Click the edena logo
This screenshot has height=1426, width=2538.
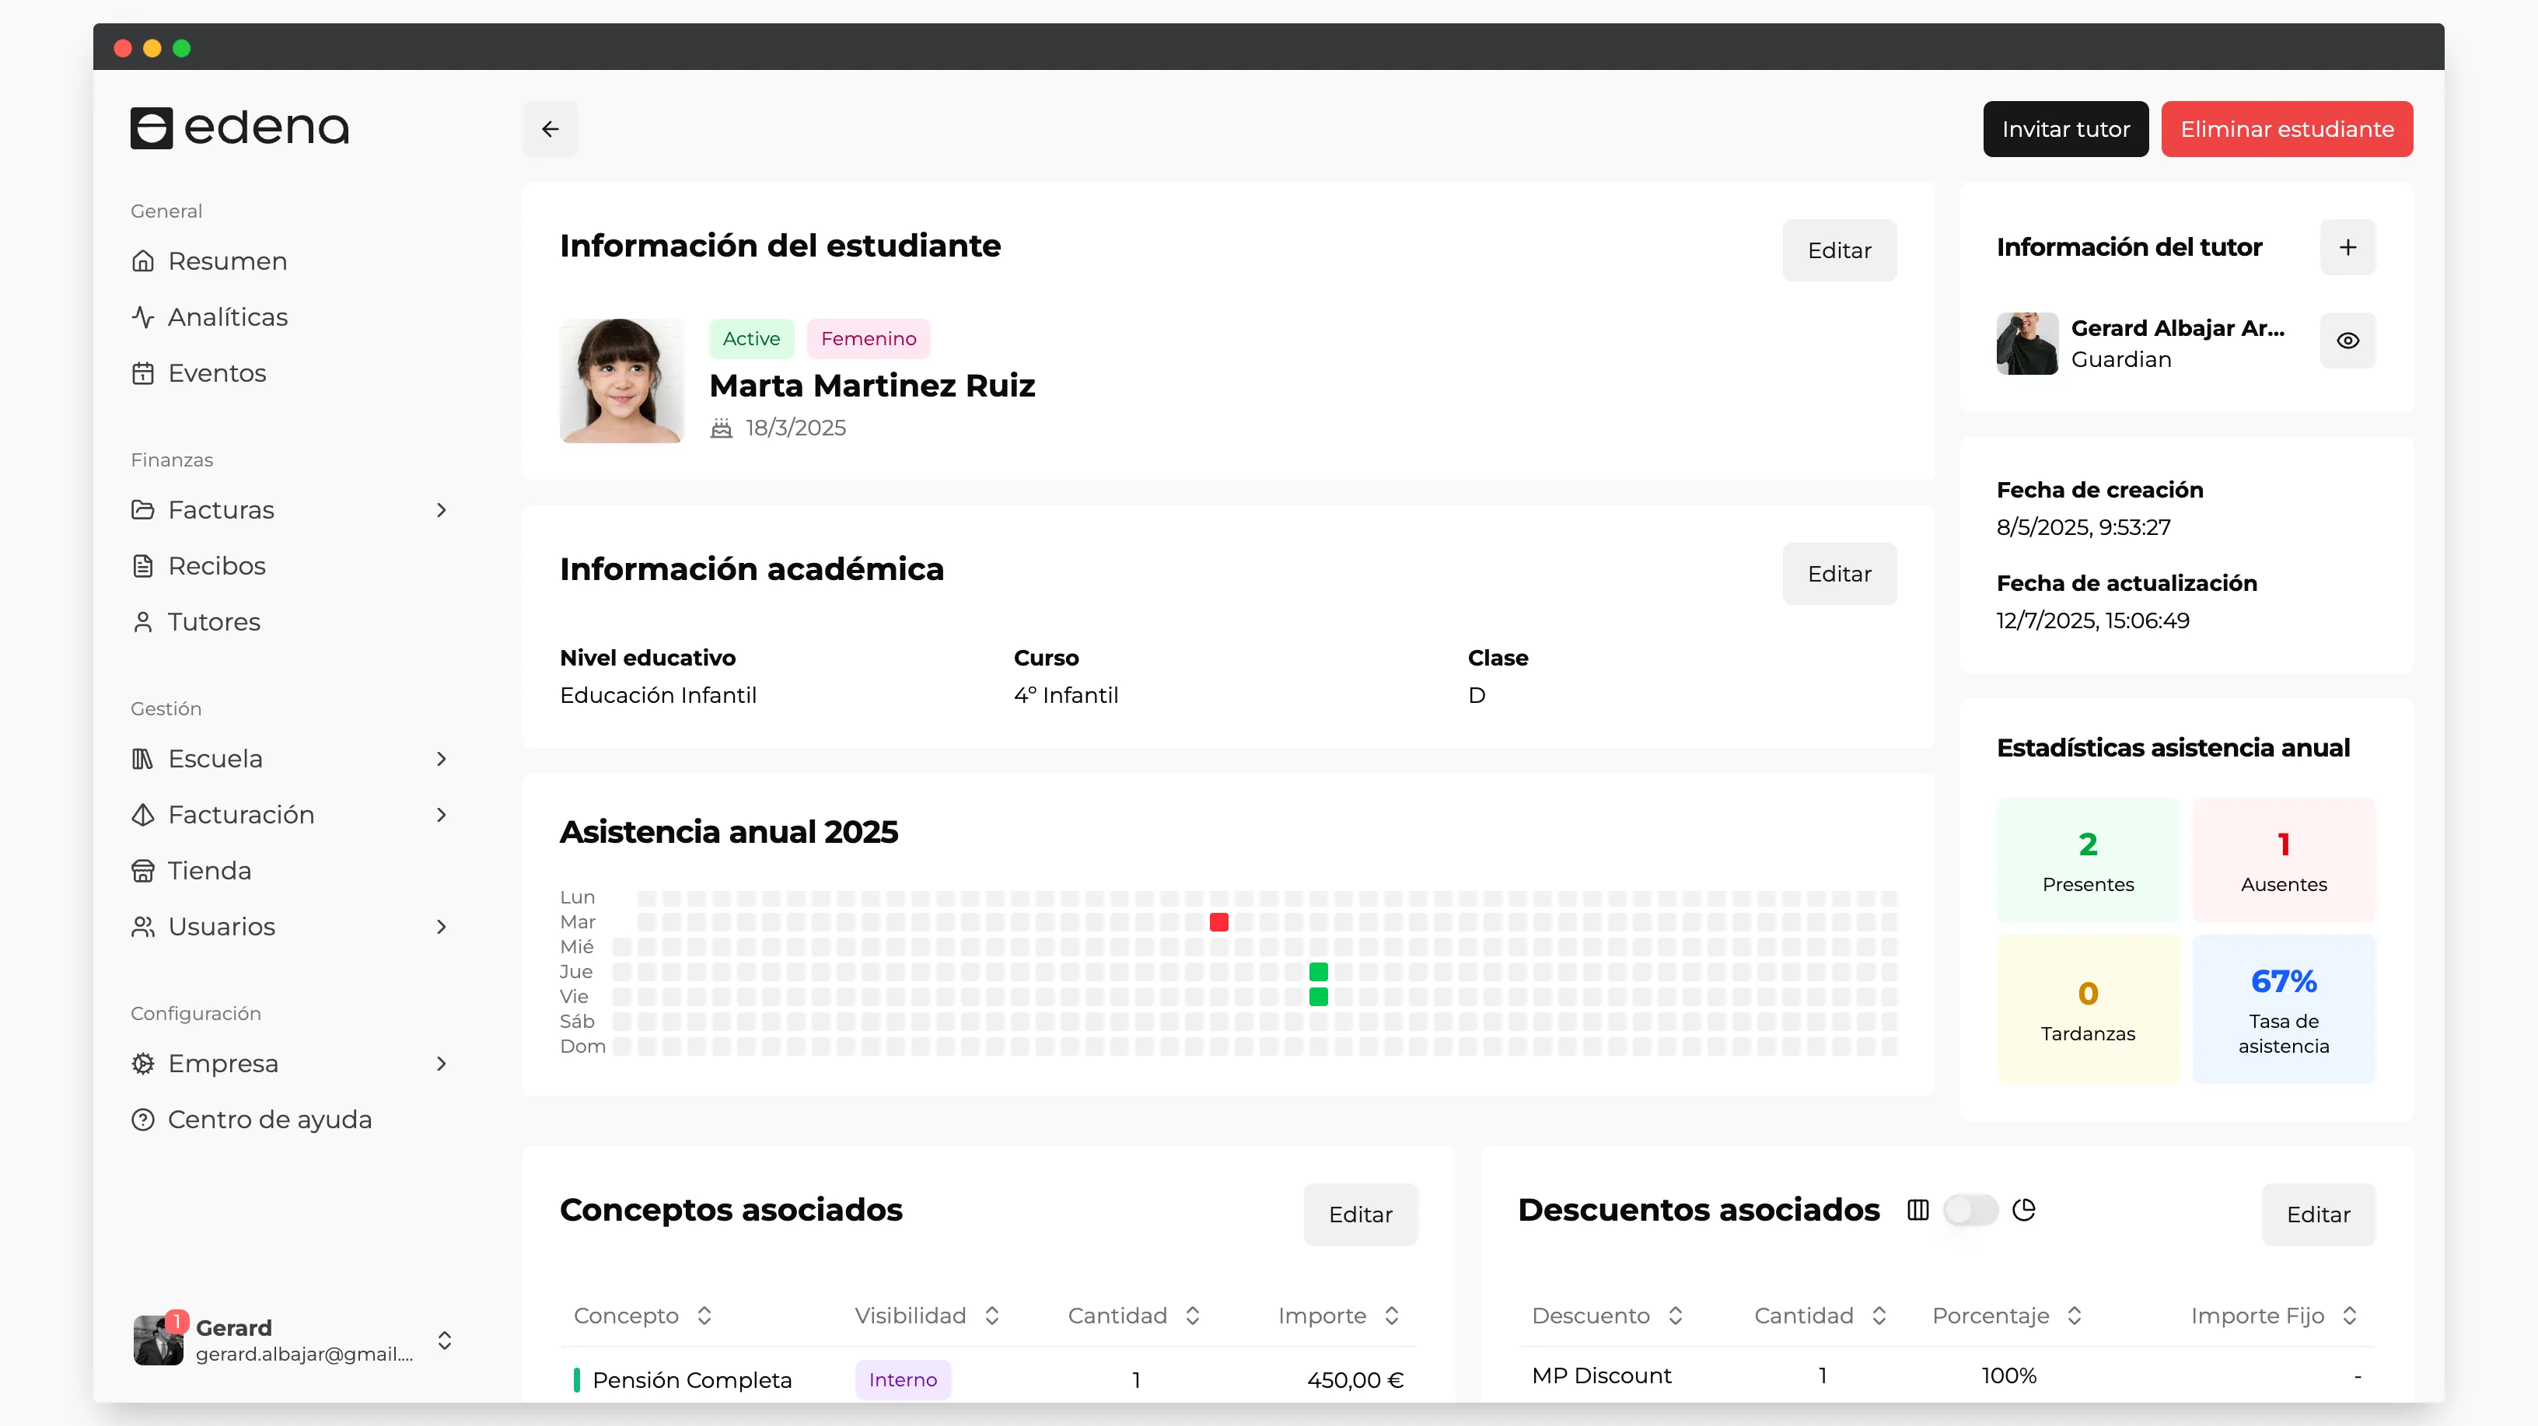coord(239,128)
